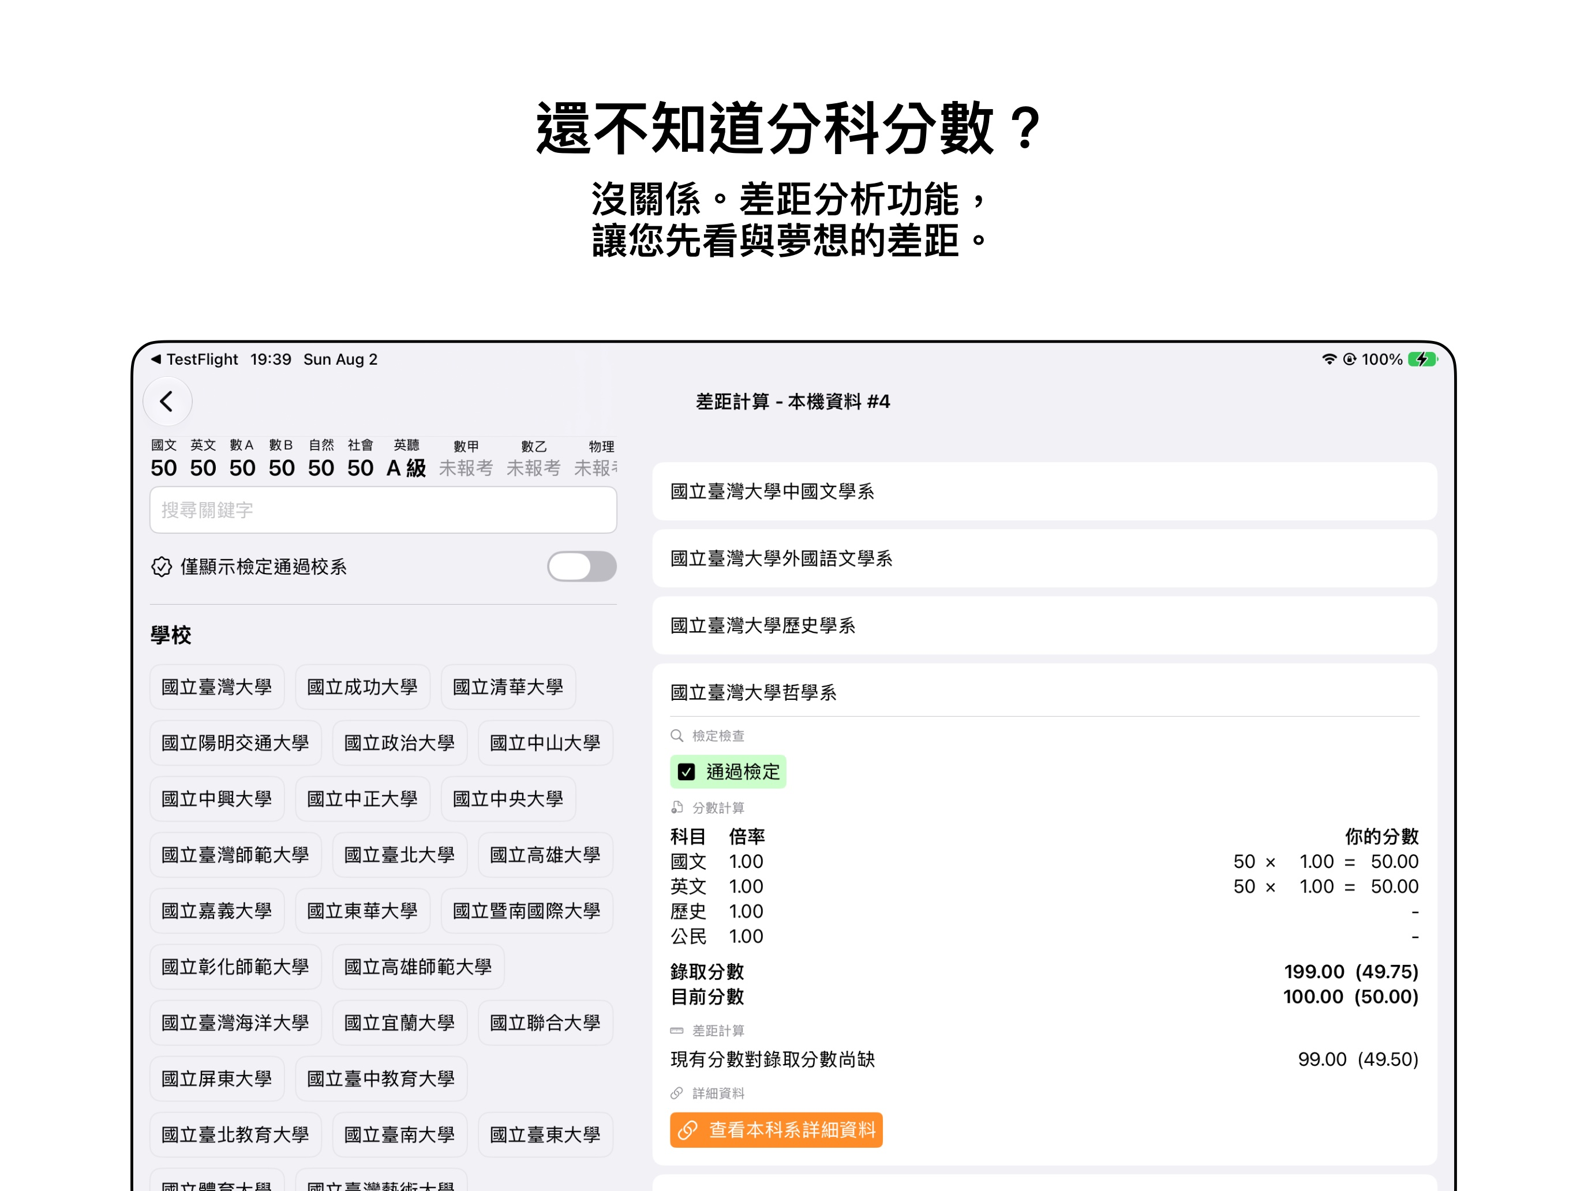1588x1191 pixels.
Task: Toggle 僅顯示檢定通過校系 switch
Action: (x=582, y=567)
